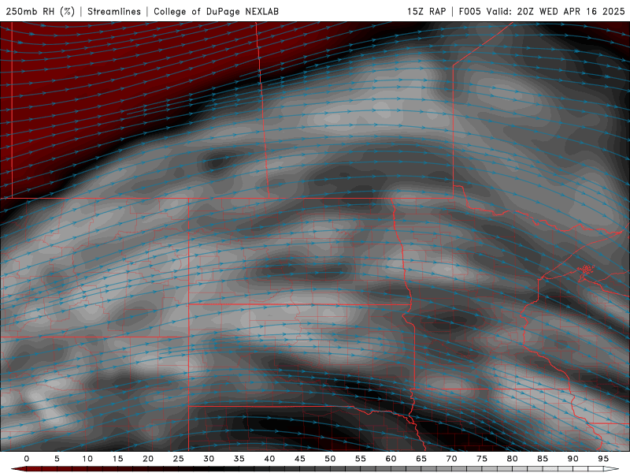
Task: Click the '25' label on the color scale
Action: [x=179, y=459]
